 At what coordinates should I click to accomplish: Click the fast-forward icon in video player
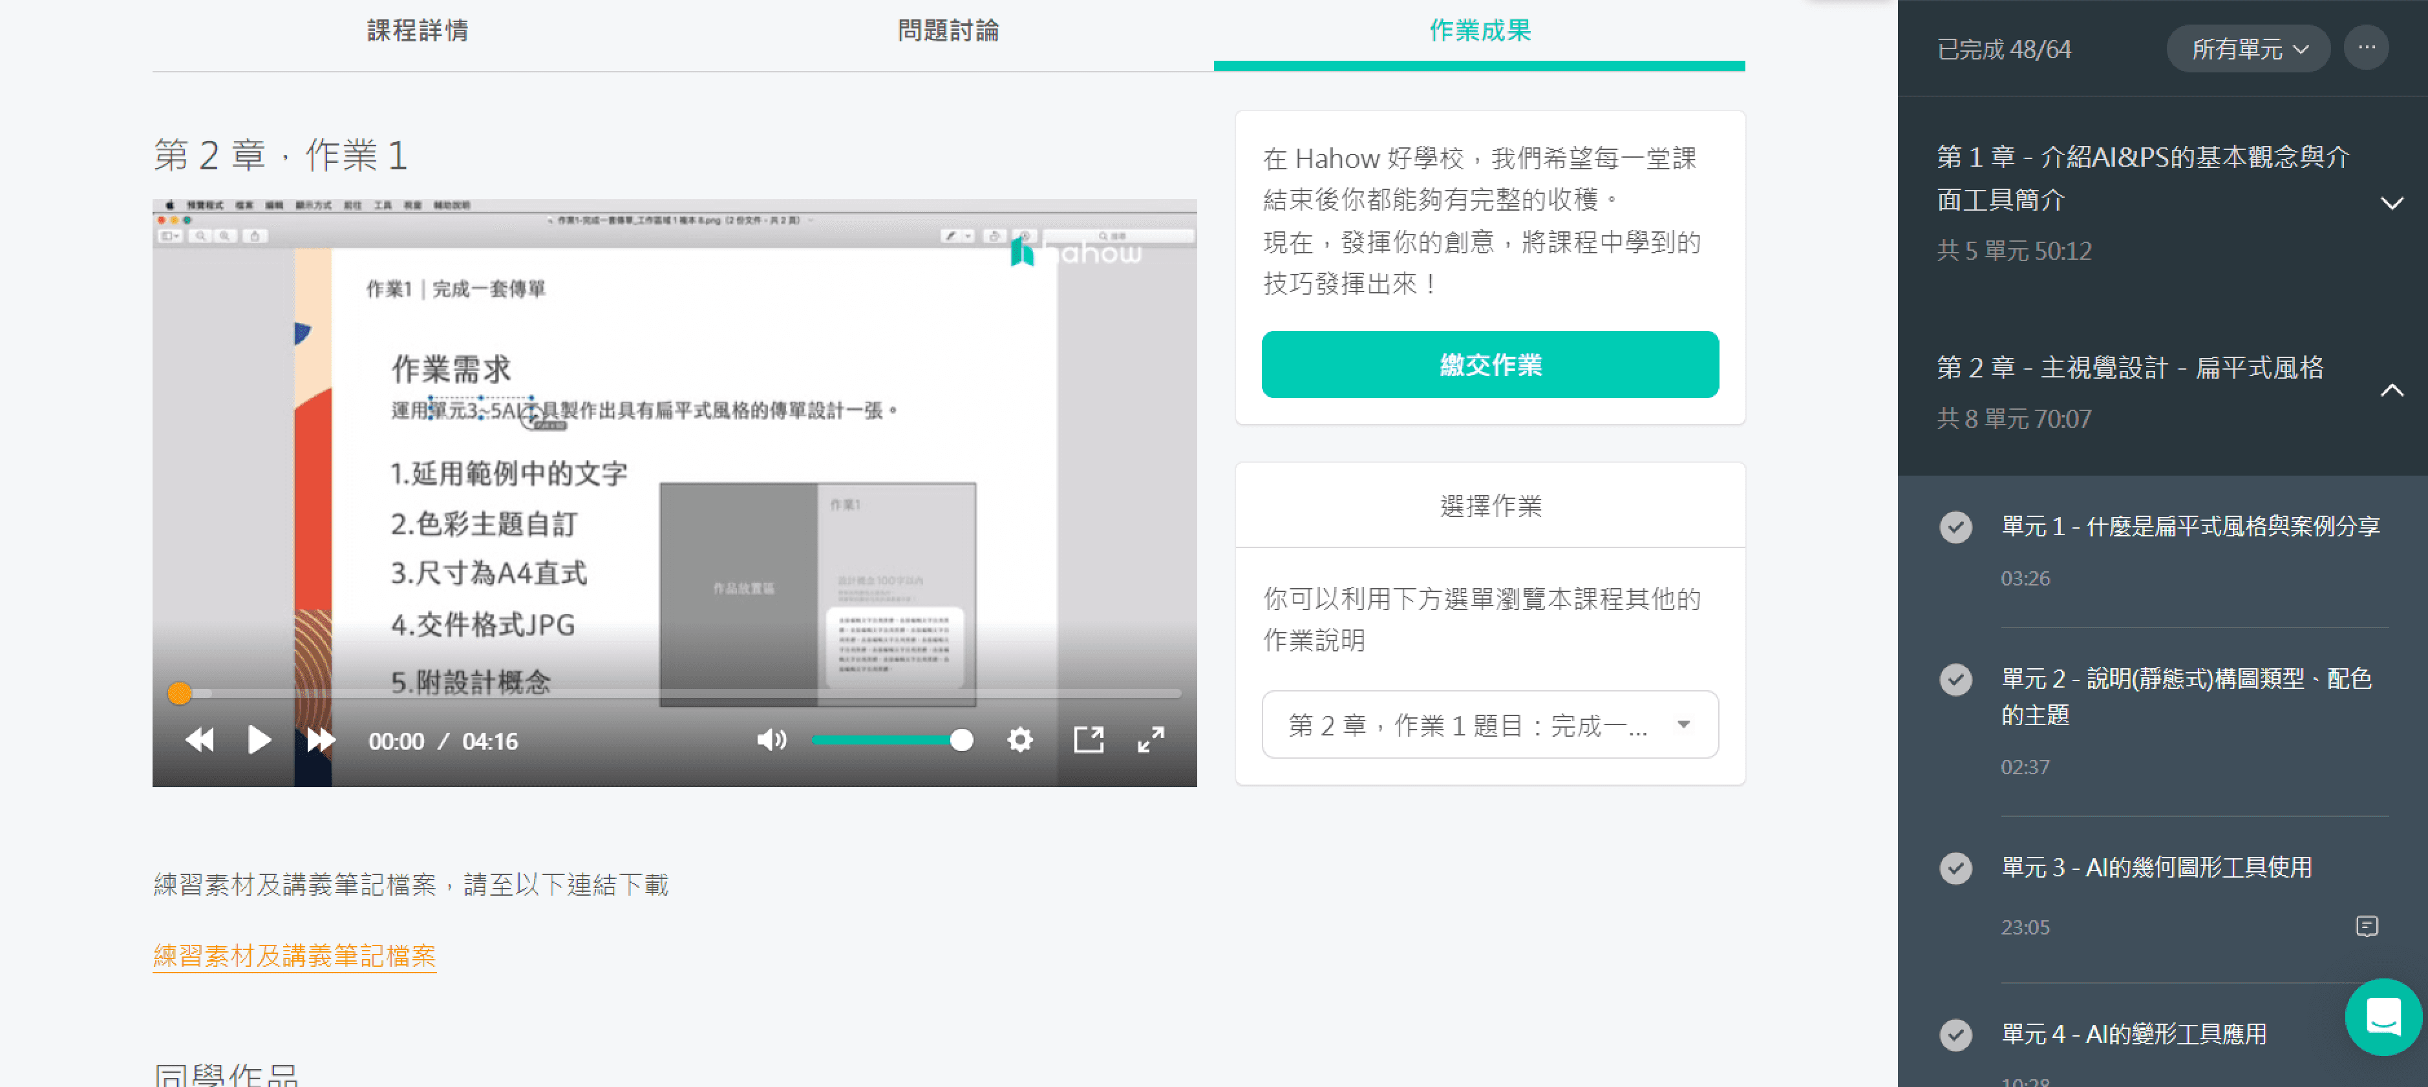click(x=321, y=741)
